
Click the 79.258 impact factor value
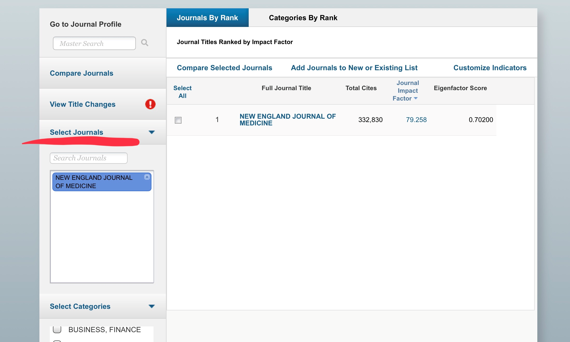tap(416, 120)
